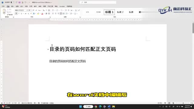Click the red font color A

click(x=42, y=14)
